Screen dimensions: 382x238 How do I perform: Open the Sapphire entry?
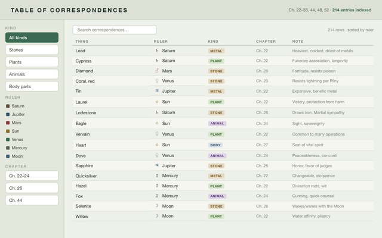pyautogui.click(x=84, y=165)
